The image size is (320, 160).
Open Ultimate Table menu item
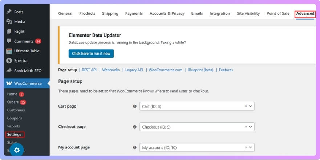click(27, 51)
